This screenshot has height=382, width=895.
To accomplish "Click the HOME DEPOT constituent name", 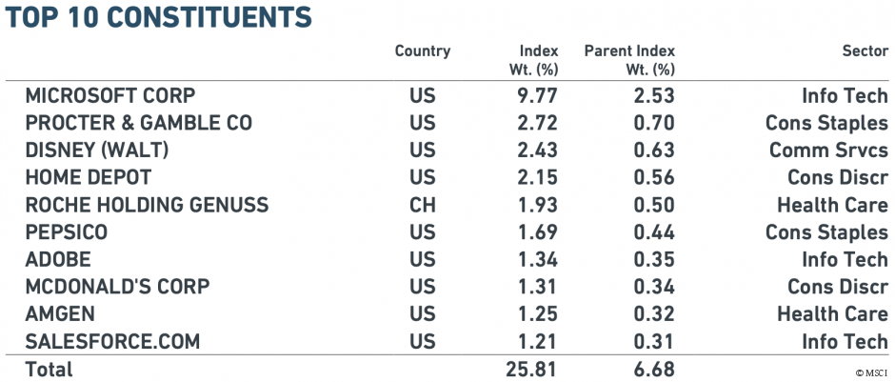I will 89,177.
